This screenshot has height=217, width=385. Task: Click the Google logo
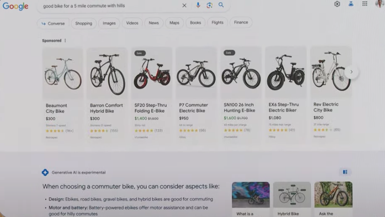point(15,6)
